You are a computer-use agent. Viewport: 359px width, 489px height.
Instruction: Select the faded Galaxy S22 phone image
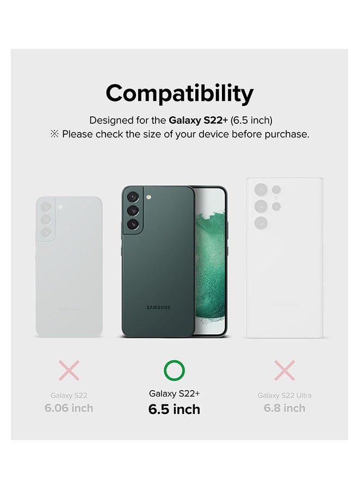69,266
